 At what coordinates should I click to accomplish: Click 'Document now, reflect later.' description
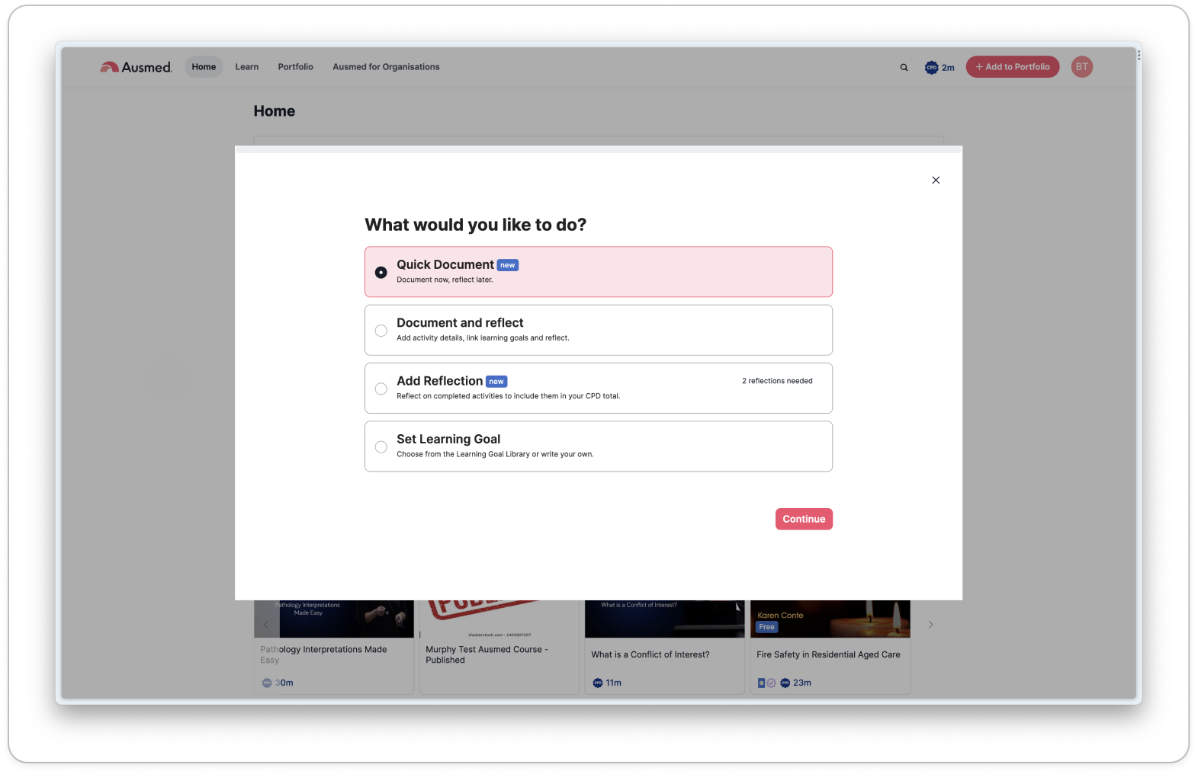445,280
